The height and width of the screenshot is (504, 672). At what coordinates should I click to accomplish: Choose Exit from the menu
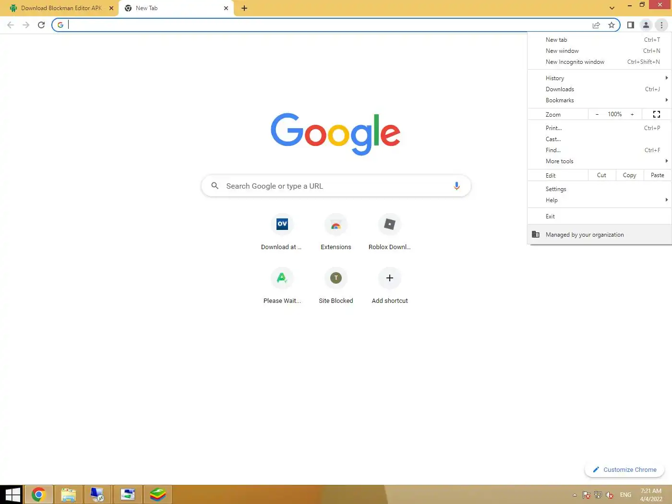click(600, 216)
